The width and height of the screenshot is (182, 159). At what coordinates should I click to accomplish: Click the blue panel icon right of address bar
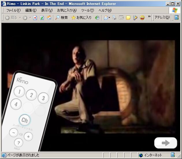click(x=176, y=18)
